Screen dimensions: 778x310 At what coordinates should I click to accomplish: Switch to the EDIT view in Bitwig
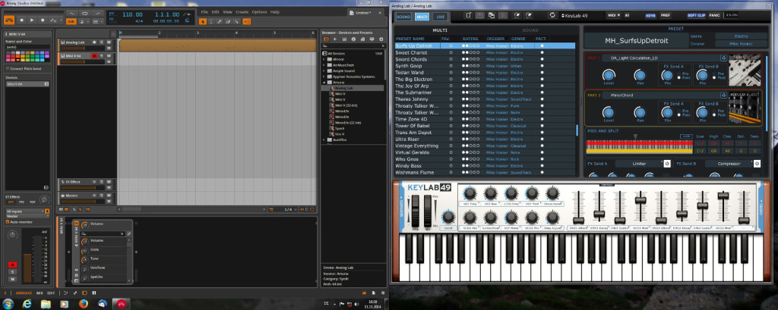(51, 293)
